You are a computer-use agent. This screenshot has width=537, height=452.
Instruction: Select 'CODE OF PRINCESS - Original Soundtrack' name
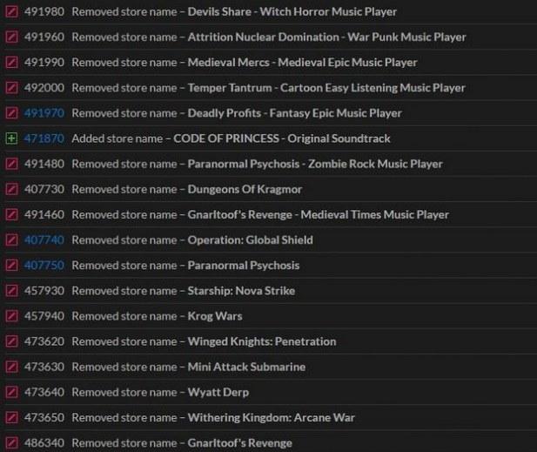pos(282,138)
